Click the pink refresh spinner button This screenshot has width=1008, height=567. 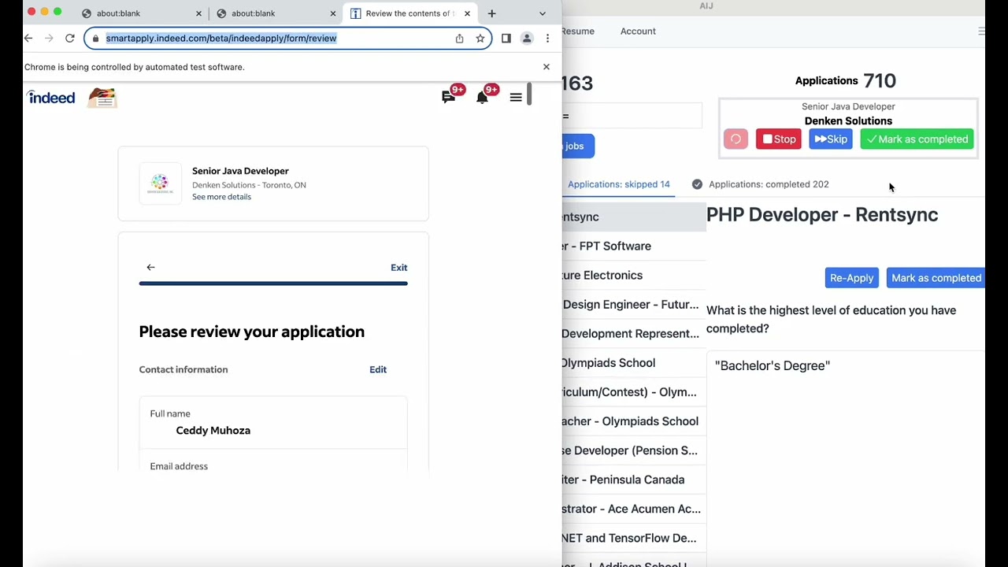click(736, 139)
